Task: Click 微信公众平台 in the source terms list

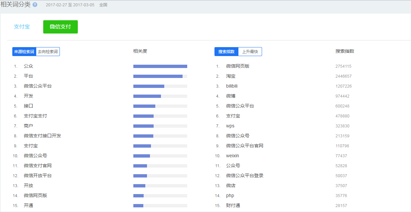Action: pyautogui.click(x=38, y=86)
